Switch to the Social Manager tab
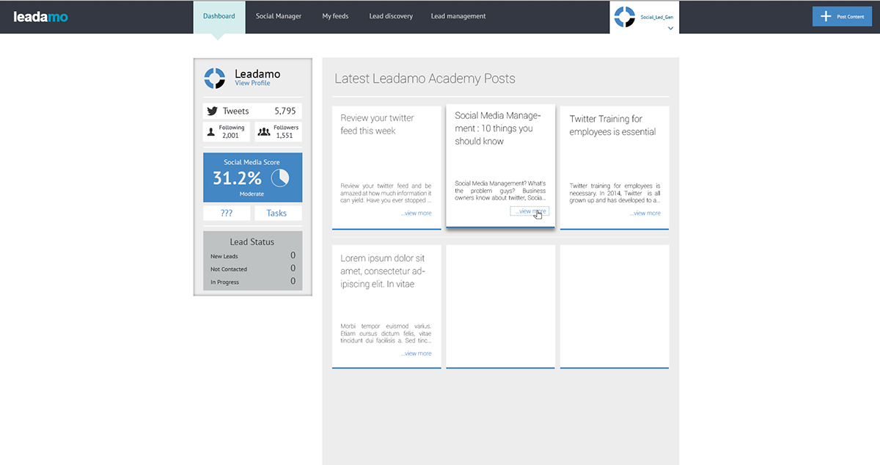This screenshot has width=880, height=465. point(279,16)
